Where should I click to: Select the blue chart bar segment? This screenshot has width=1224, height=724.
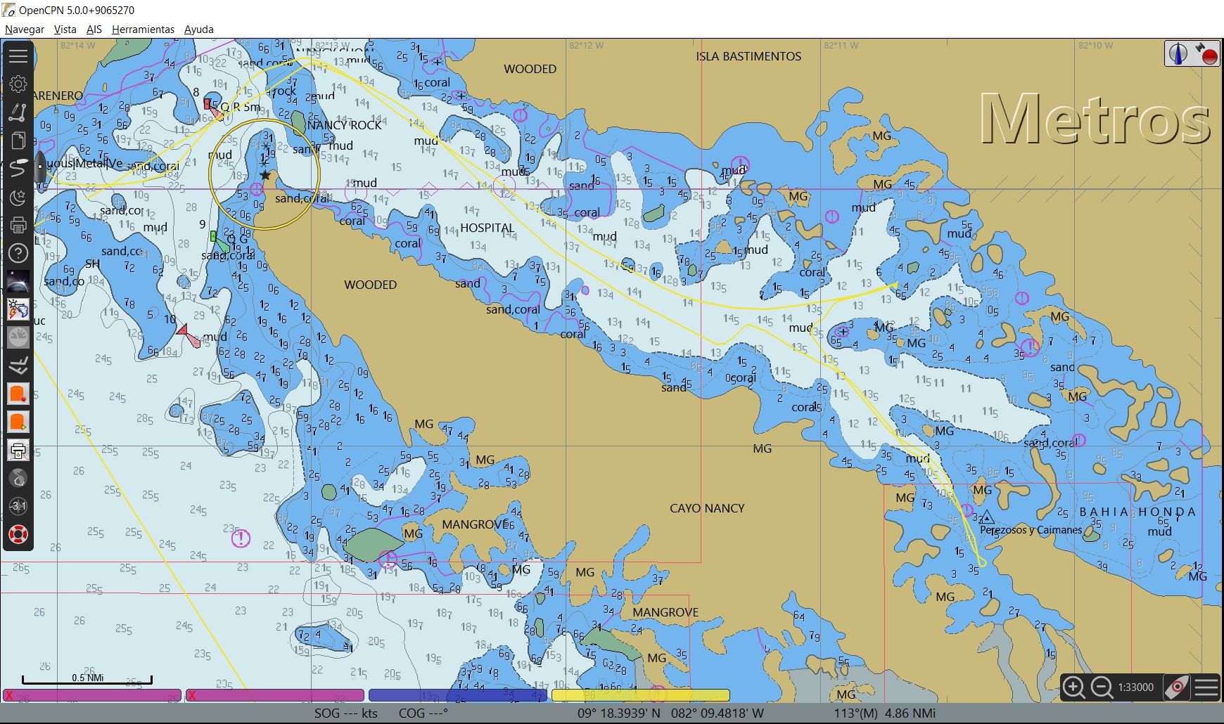coord(458,695)
